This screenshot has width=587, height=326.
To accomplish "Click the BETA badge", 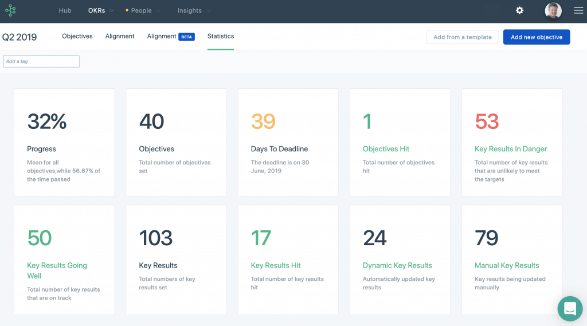I will (186, 37).
